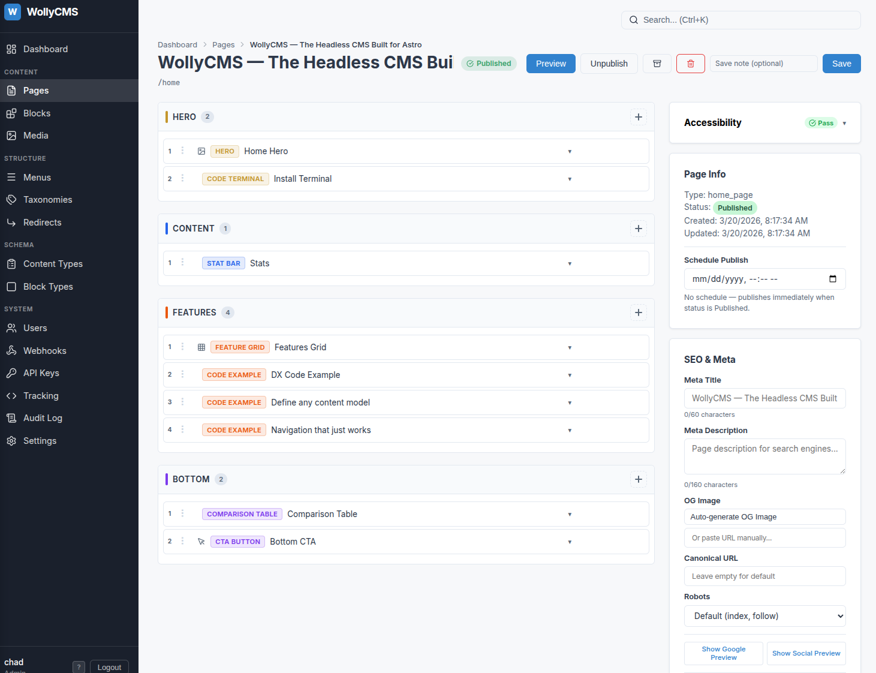Click the Preview button
This screenshot has height=673, width=876.
pyautogui.click(x=550, y=63)
